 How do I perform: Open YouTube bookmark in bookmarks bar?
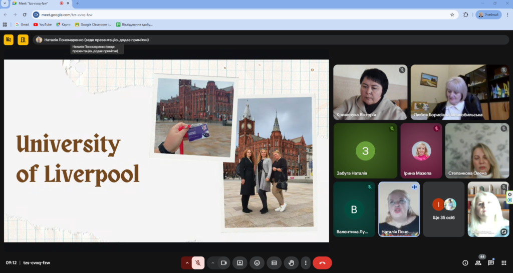tap(43, 24)
